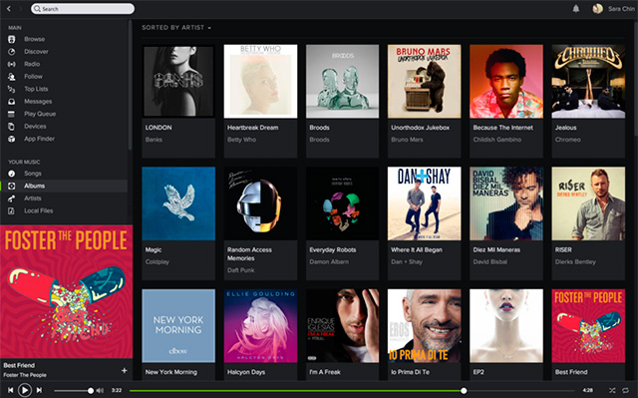The width and height of the screenshot is (638, 398).
Task: Go back with the left arrow
Action: (9, 9)
